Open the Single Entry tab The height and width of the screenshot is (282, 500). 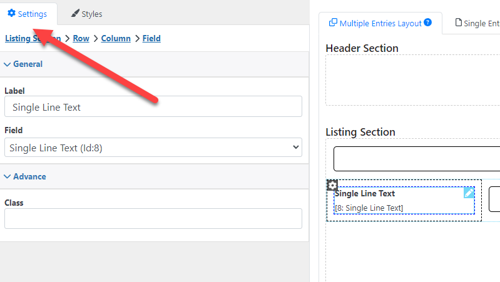[x=477, y=23]
